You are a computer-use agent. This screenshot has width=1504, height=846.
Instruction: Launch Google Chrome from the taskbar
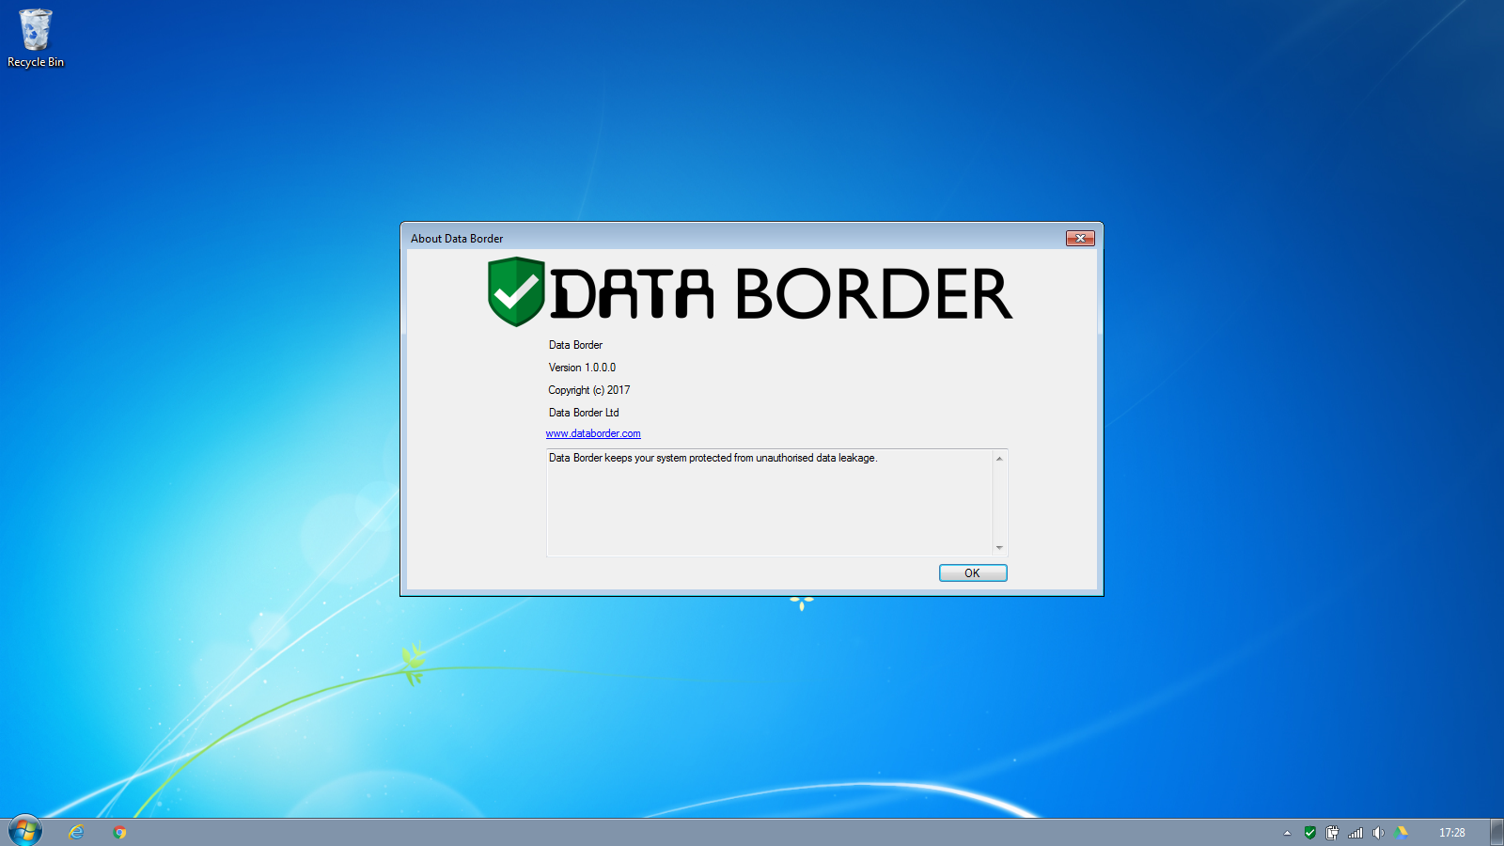point(119,832)
